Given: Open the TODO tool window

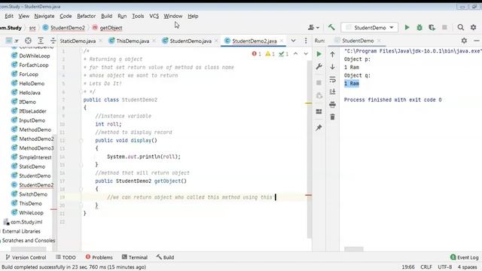Looking at the screenshot, I should [x=66, y=257].
